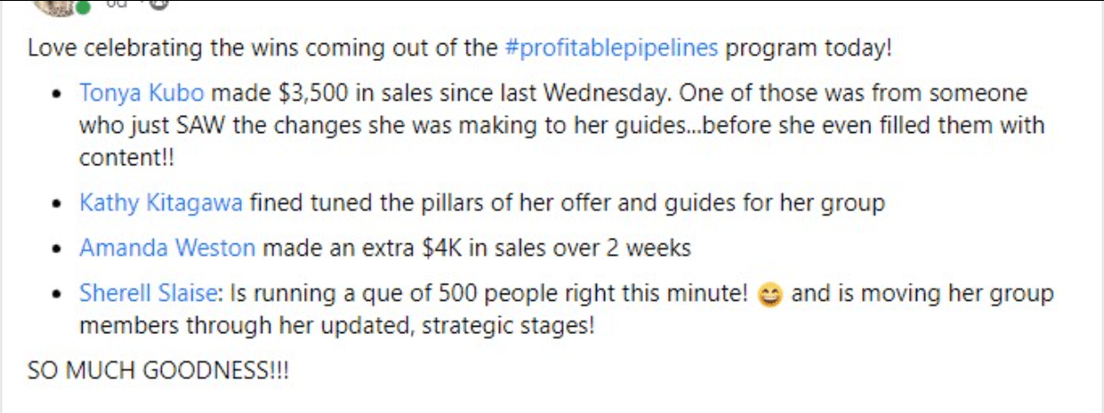
Task: Click the grinning emoji in Sherell's bullet
Action: [x=770, y=294]
